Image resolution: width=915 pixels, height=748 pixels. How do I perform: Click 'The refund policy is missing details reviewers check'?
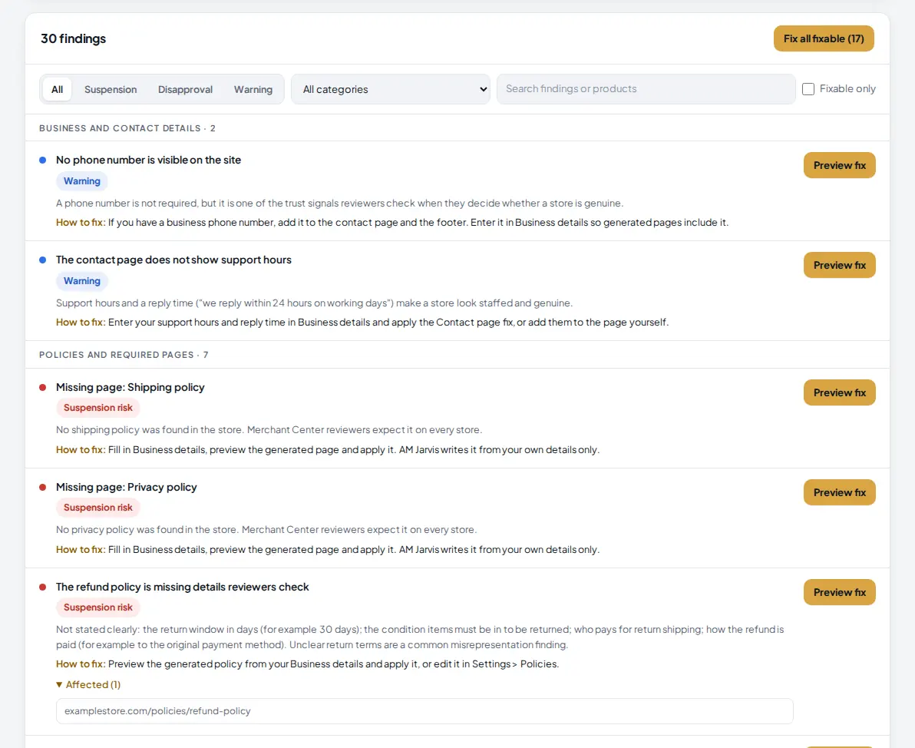[x=182, y=587]
